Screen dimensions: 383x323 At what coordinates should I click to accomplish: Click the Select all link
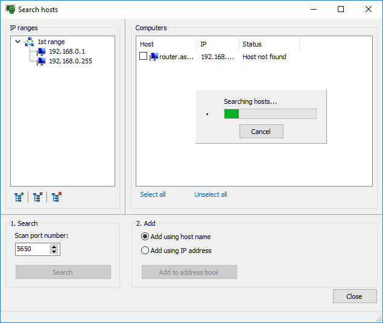pyautogui.click(x=153, y=194)
